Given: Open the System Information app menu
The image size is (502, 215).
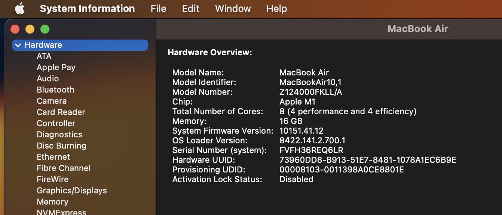Looking at the screenshot, I should click(x=87, y=9).
